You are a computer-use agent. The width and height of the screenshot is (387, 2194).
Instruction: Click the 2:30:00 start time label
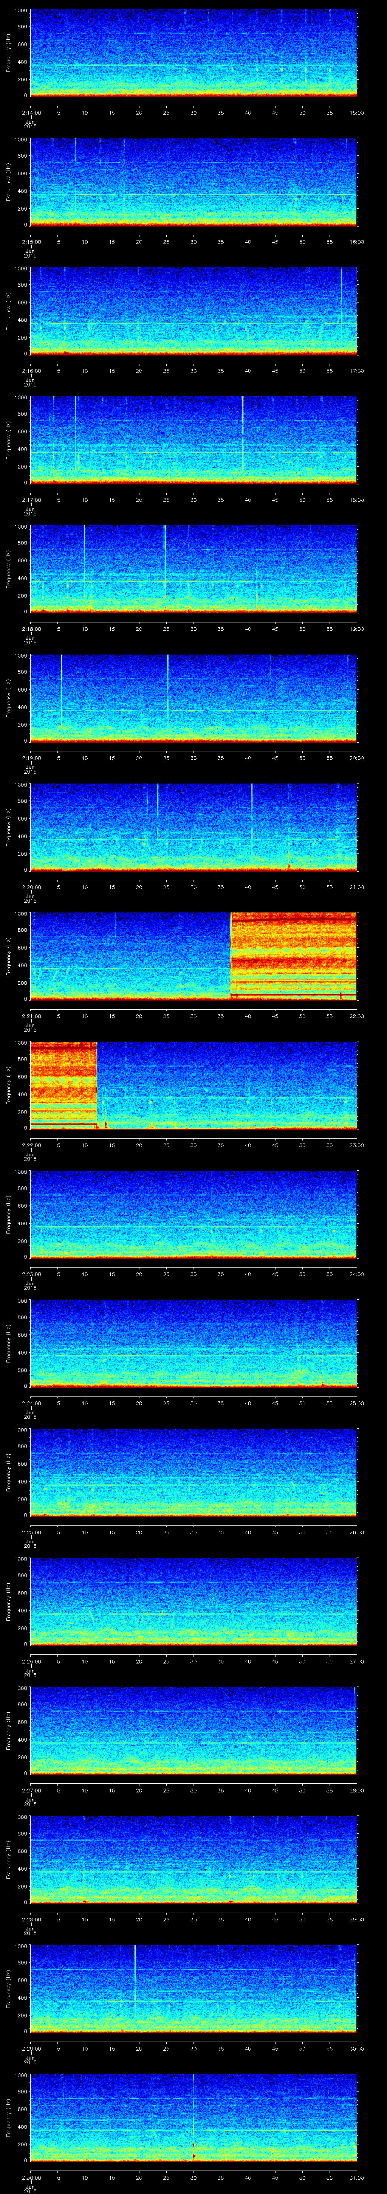point(31,2178)
